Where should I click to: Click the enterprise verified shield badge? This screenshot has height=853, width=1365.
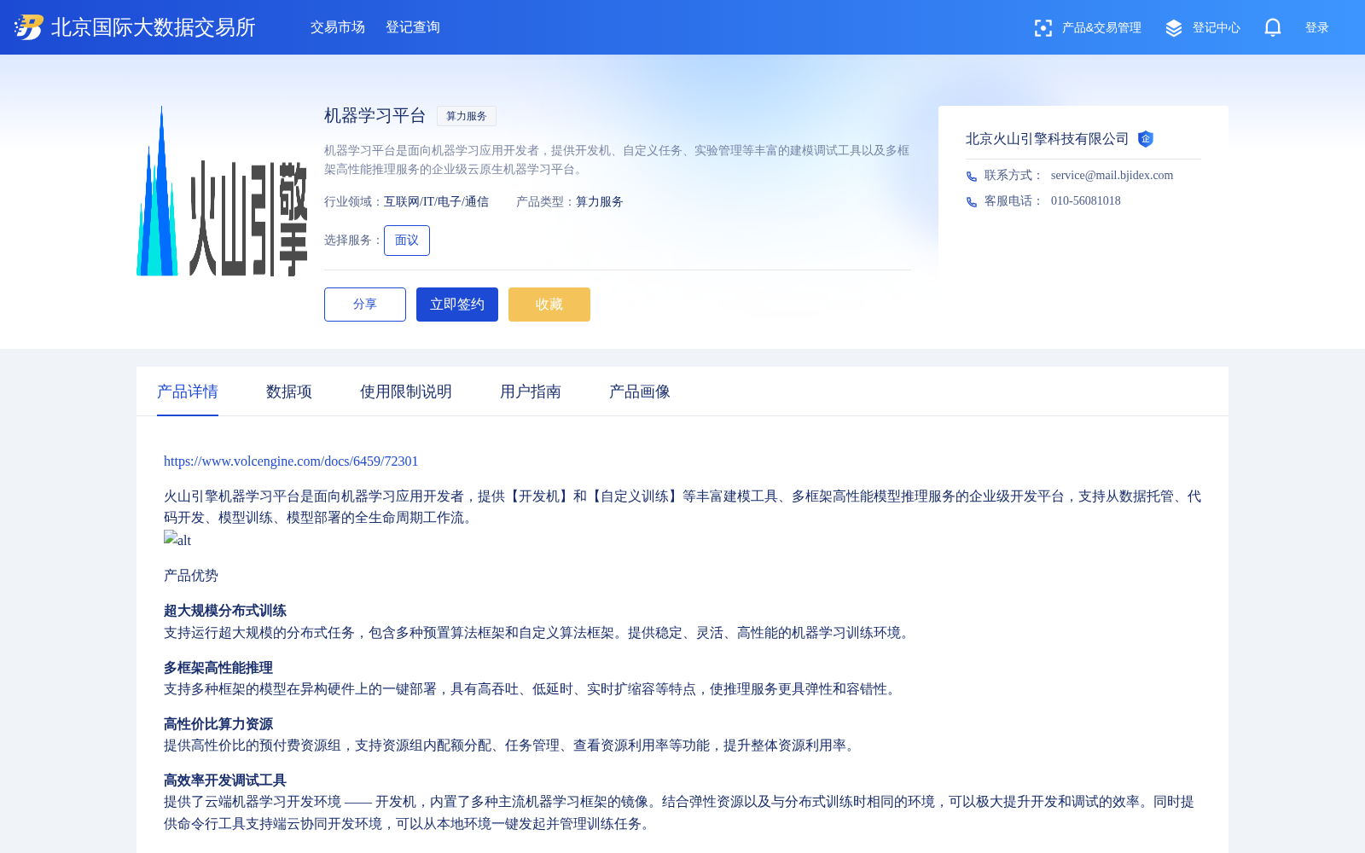(x=1146, y=139)
